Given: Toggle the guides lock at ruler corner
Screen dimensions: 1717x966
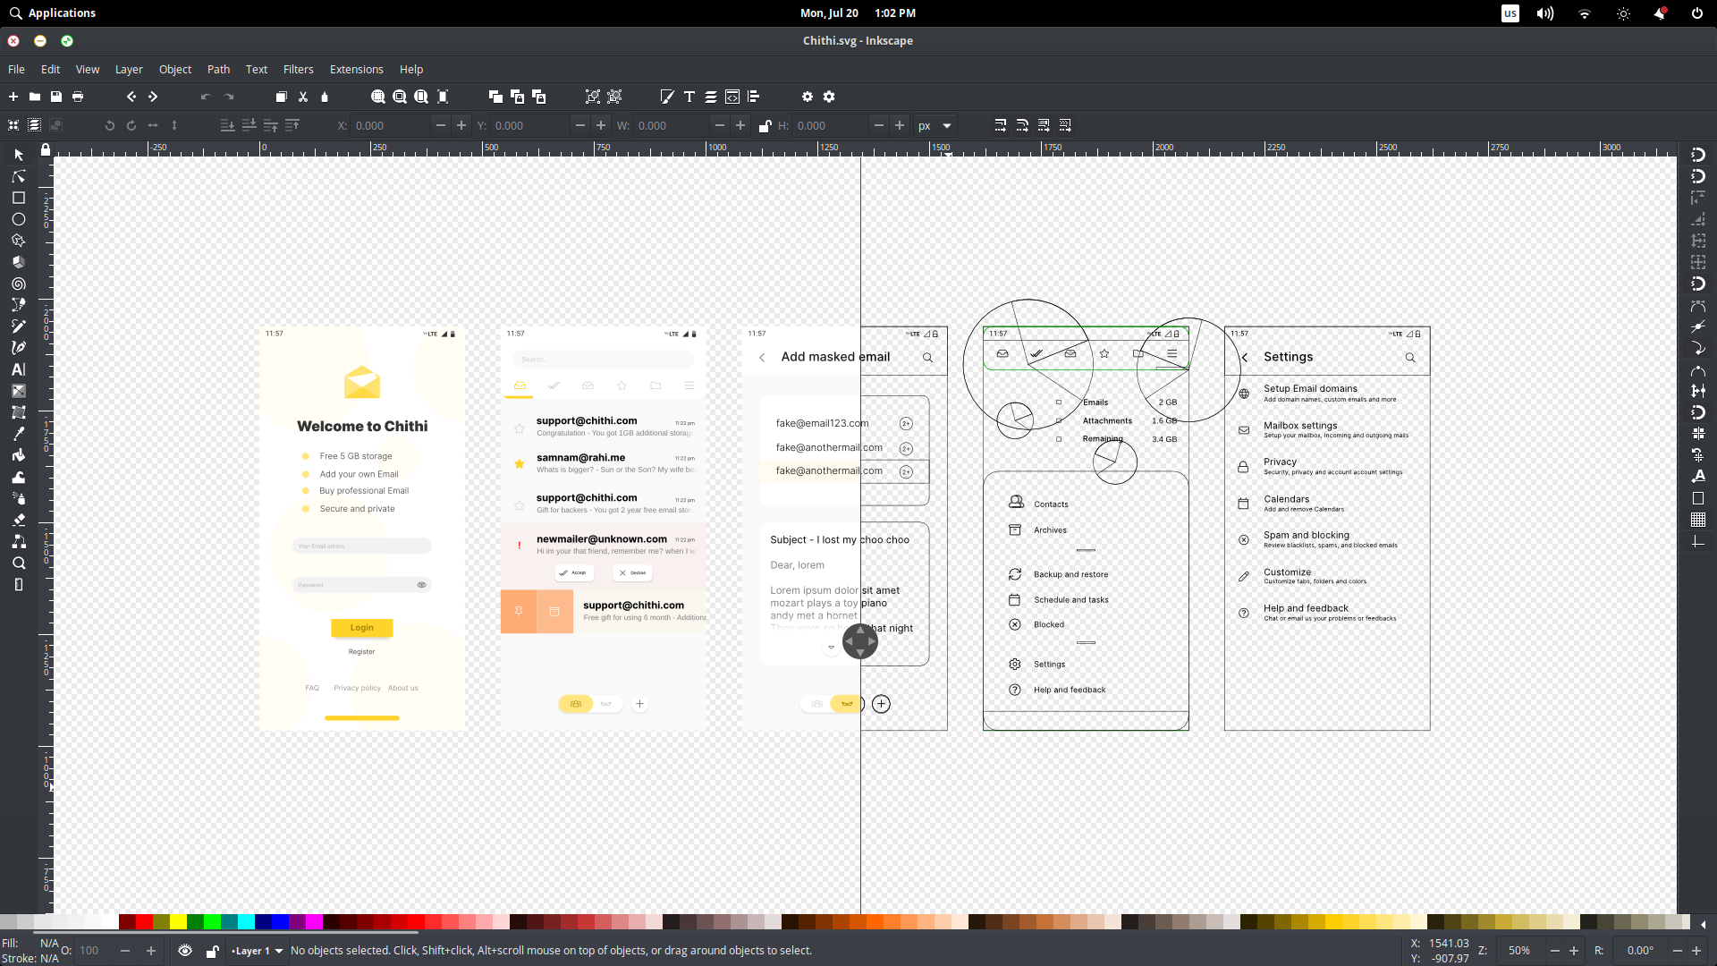Looking at the screenshot, I should (x=46, y=148).
